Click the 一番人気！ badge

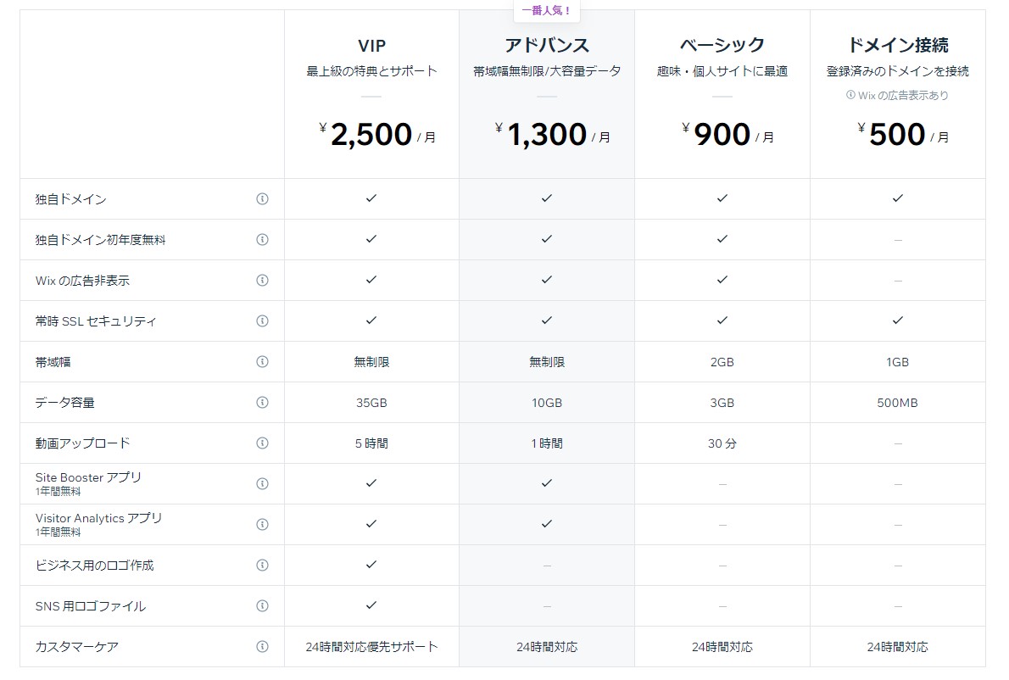(x=547, y=11)
